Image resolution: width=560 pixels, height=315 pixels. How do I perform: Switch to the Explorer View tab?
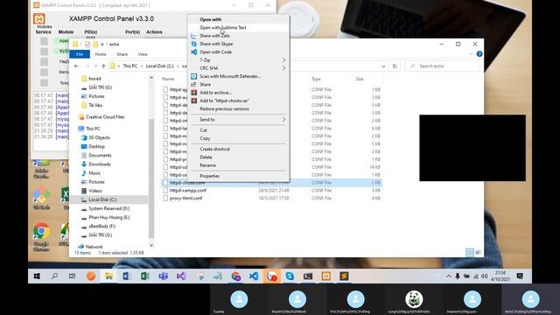pyautogui.click(x=143, y=54)
